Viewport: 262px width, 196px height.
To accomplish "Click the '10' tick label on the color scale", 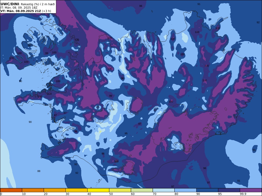I will pos(24,194).
